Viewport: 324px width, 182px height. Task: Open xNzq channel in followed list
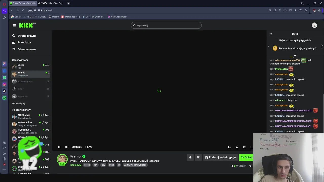(x=30, y=66)
